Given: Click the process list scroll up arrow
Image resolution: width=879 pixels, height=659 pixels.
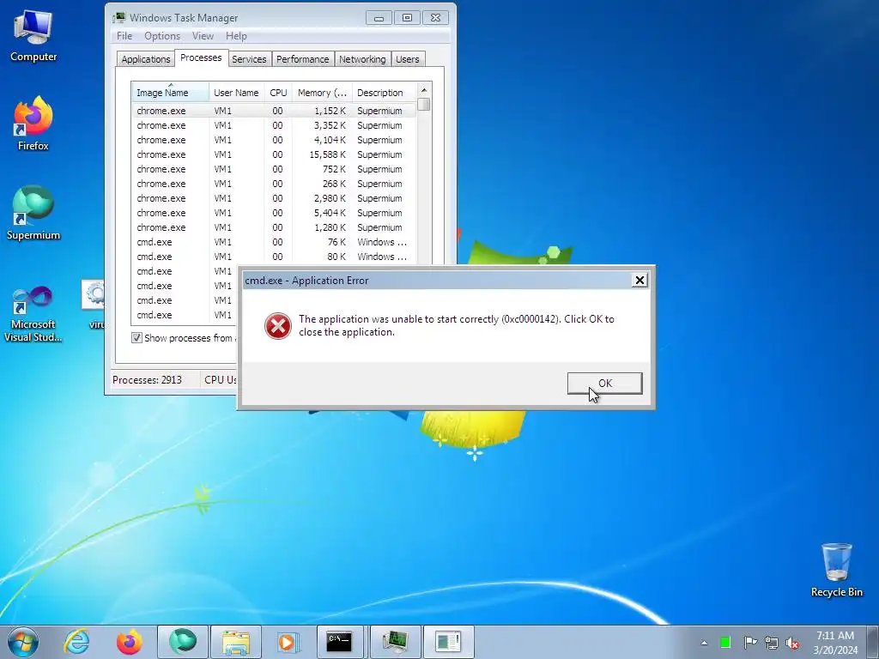Looking at the screenshot, I should (x=424, y=90).
